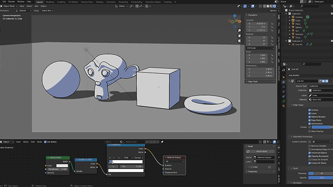Toggle the Use Nodes checkbox

(x=45, y=142)
